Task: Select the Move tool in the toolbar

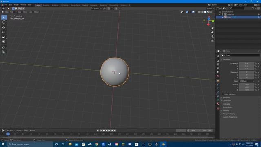Action: click(x=4, y=27)
